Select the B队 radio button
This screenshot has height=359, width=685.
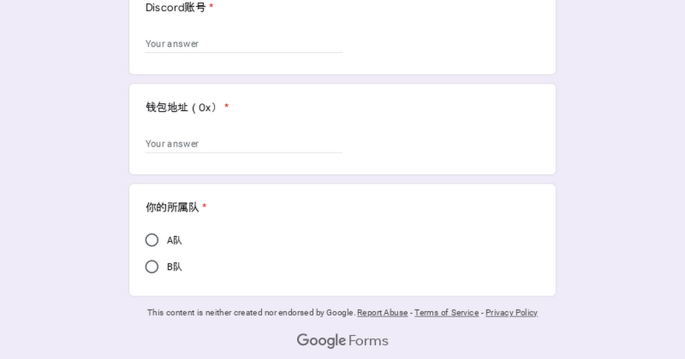tap(152, 267)
